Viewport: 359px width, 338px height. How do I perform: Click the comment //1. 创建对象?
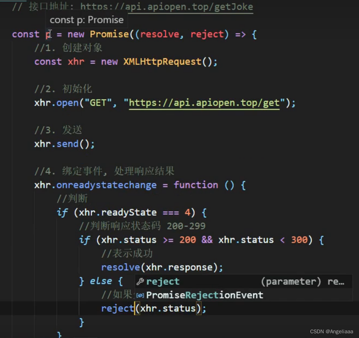(x=68, y=48)
